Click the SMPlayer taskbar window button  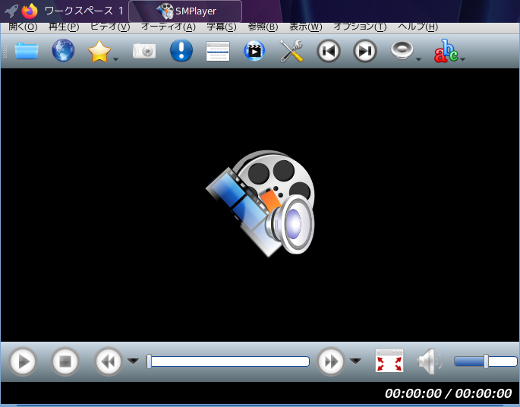tap(185, 11)
